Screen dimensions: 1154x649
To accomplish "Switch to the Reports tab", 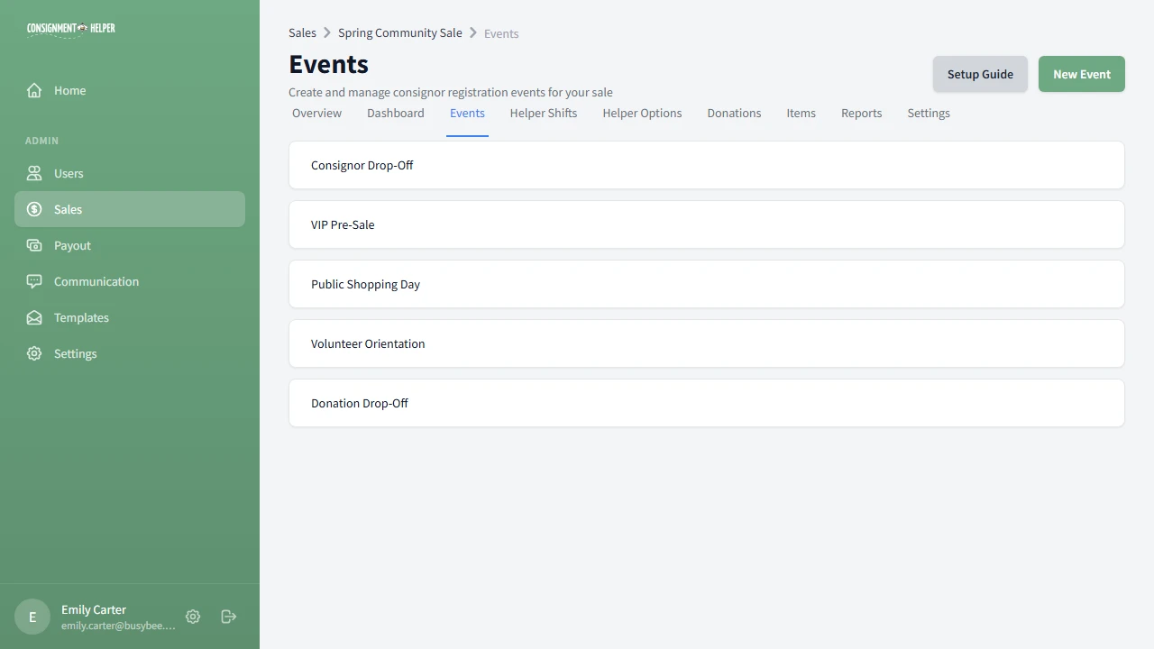I will [x=861, y=113].
